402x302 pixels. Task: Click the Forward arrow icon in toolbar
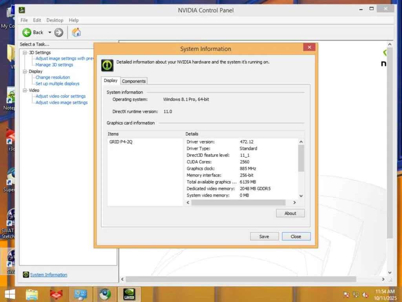coord(59,33)
